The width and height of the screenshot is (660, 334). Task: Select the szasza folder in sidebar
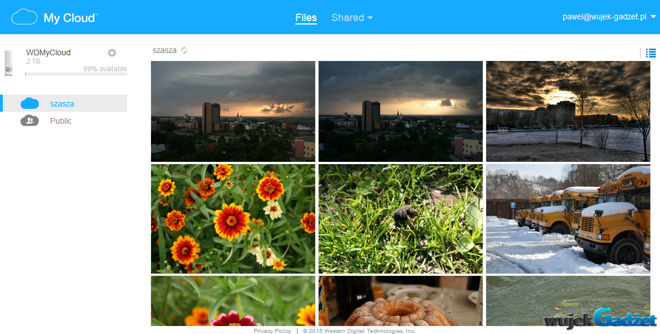(62, 104)
